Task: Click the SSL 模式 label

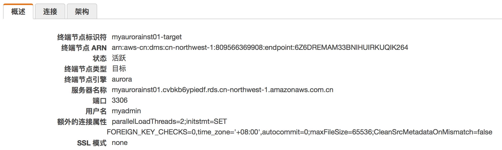Action: (92, 143)
